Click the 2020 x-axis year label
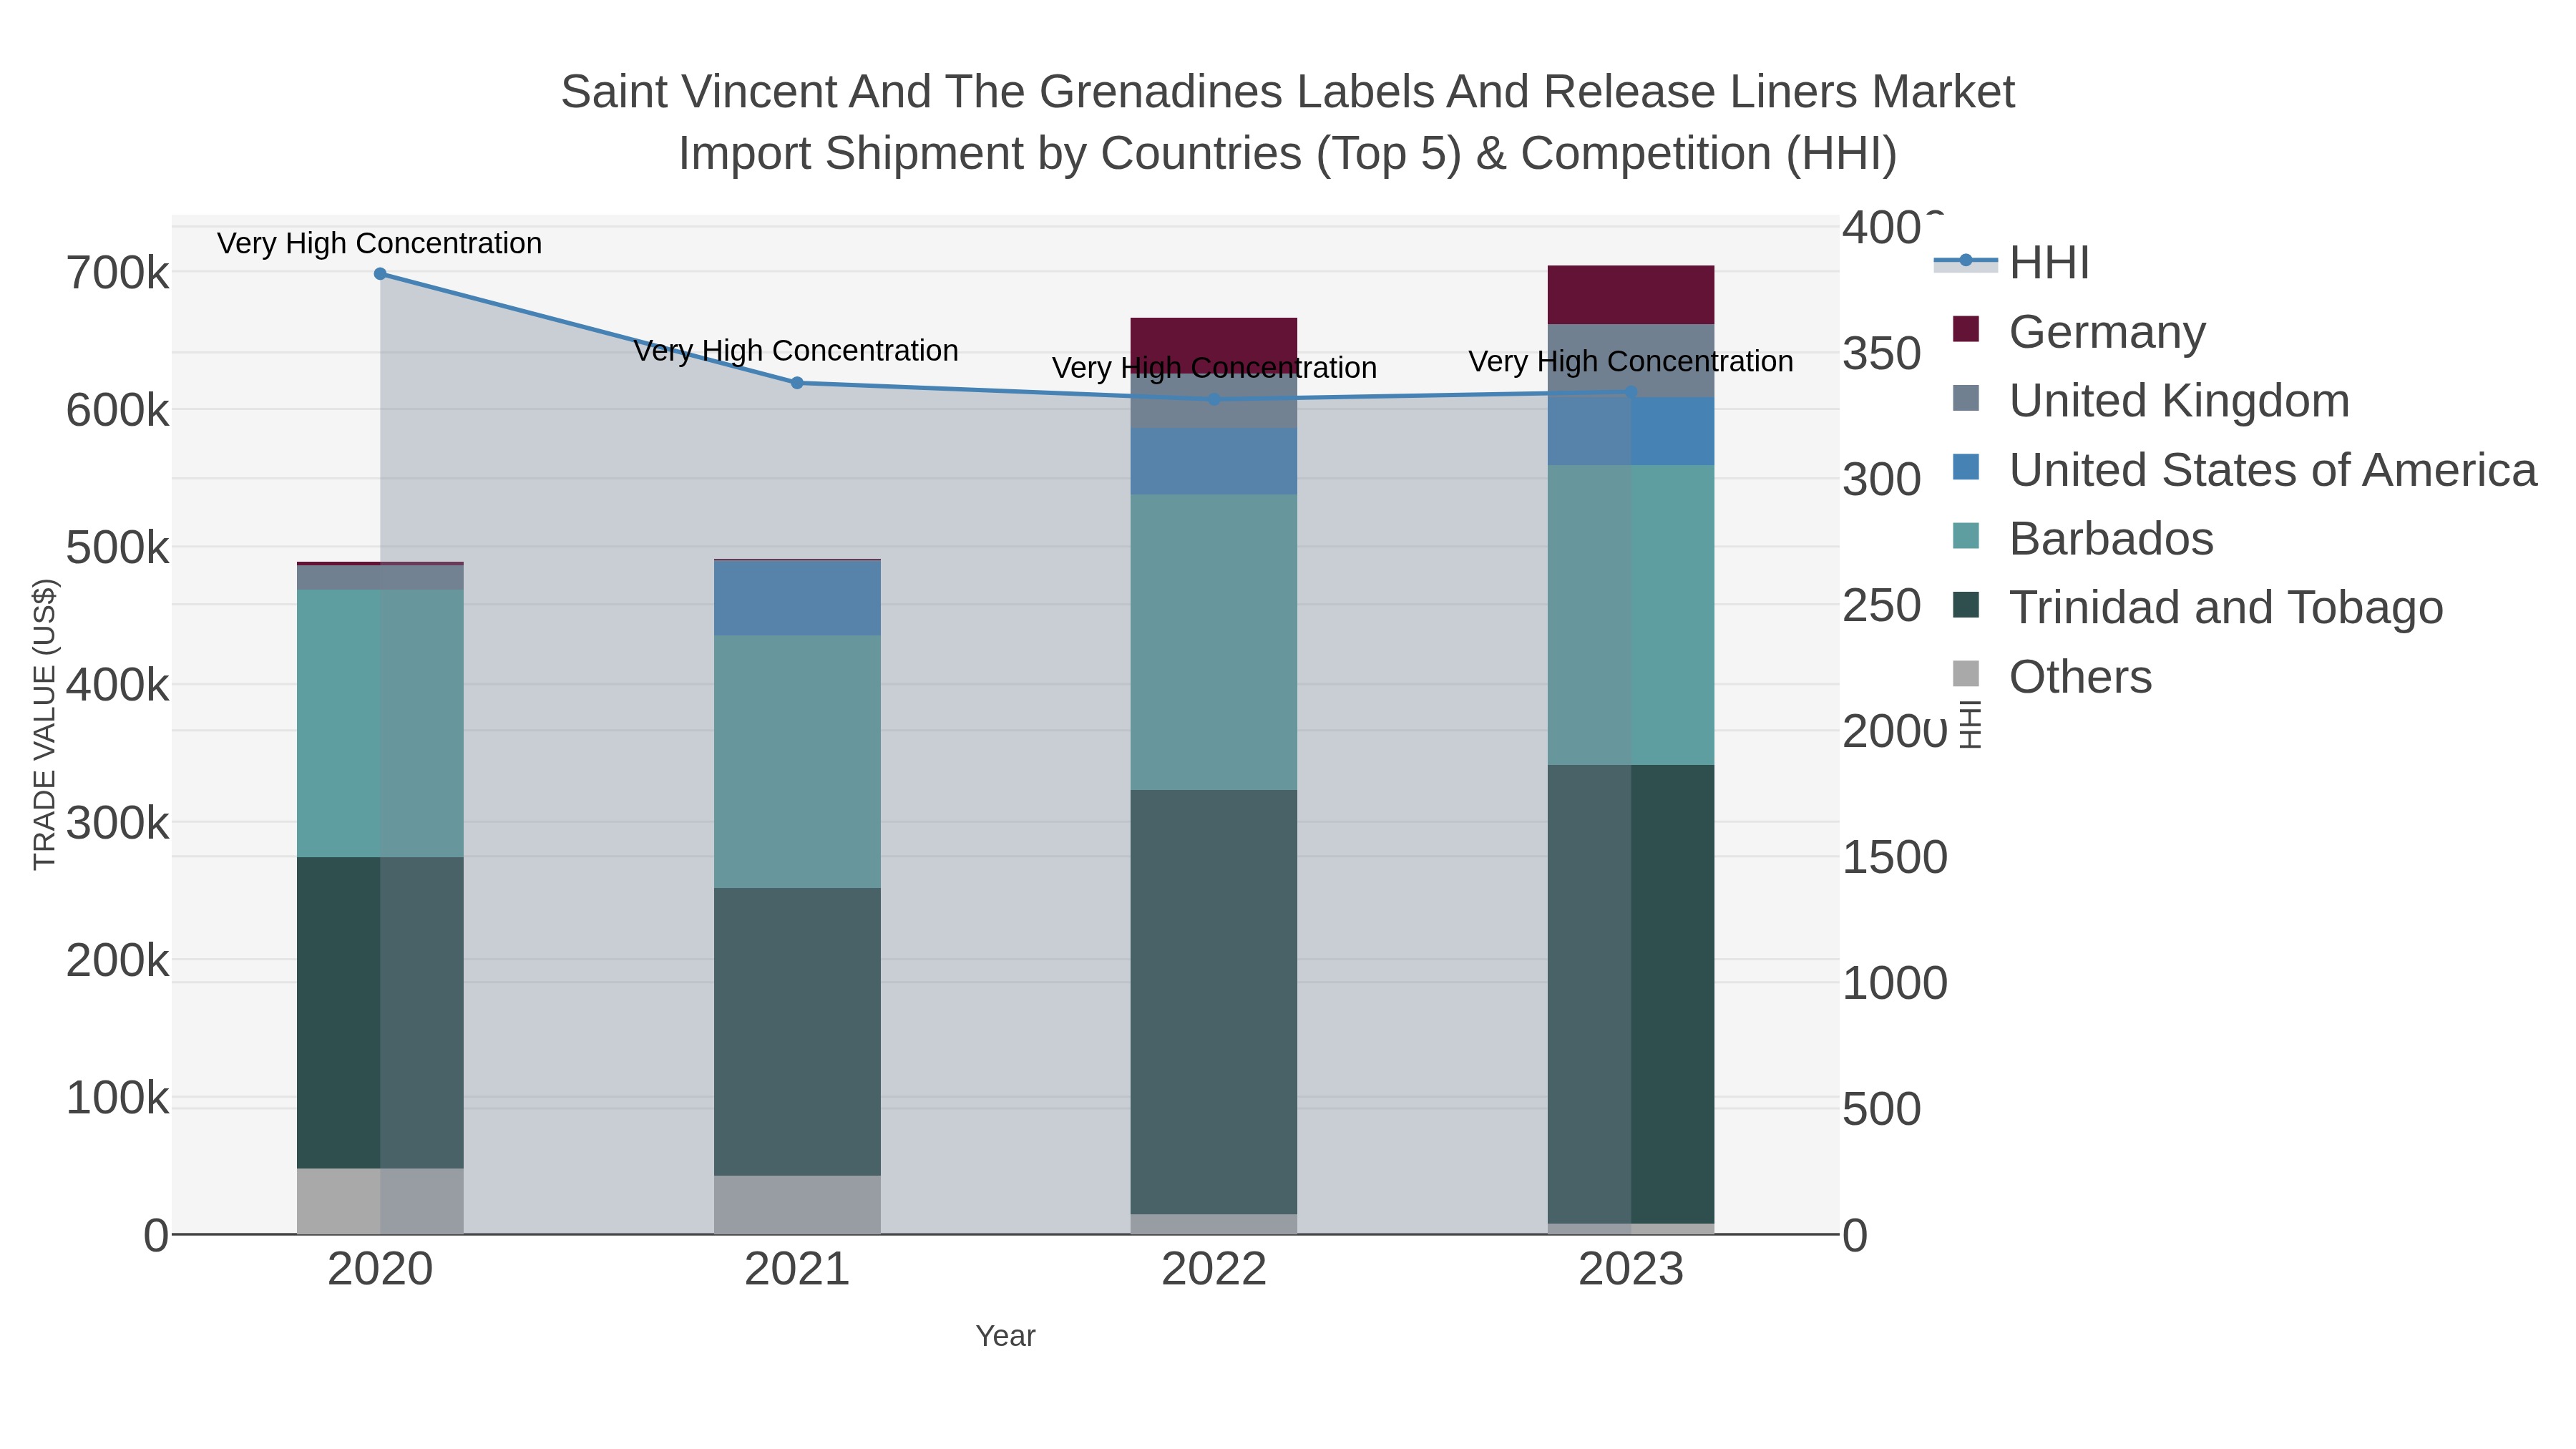Screen dimensions: 2576x1449 tap(380, 1270)
